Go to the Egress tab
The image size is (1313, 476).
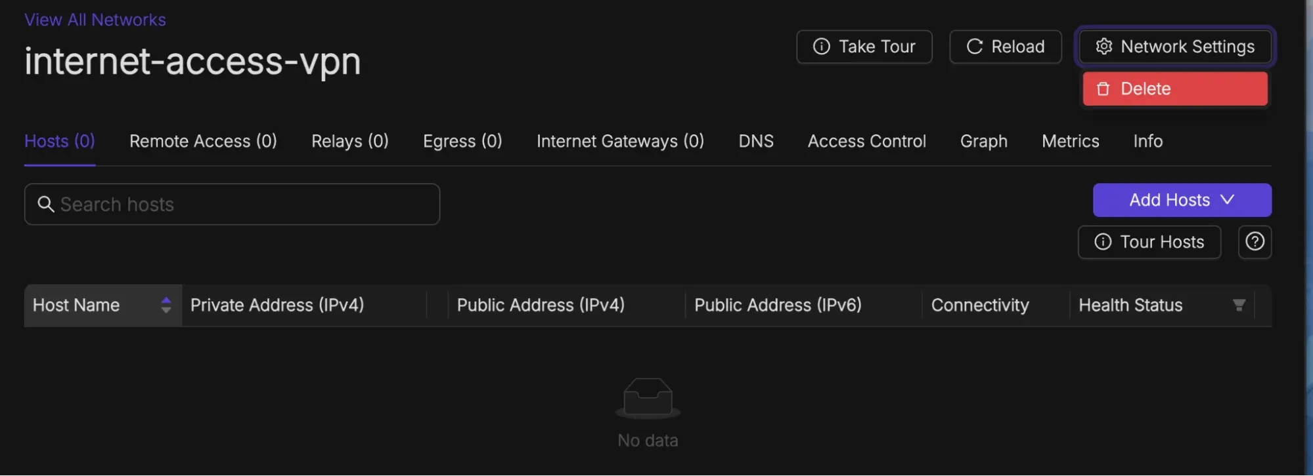tap(462, 142)
